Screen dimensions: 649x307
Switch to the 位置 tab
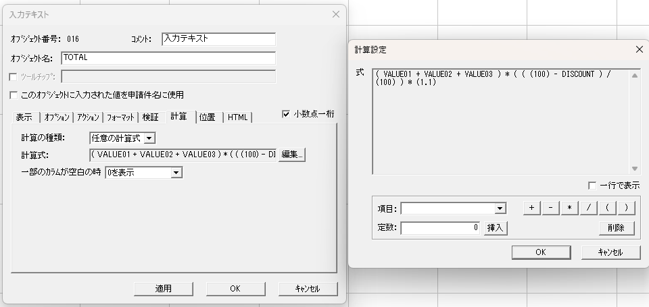(208, 117)
